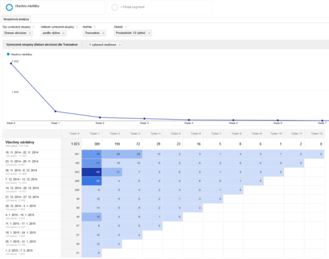Click the Týden 10 column header
The image size is (329, 259).
coord(274,134)
